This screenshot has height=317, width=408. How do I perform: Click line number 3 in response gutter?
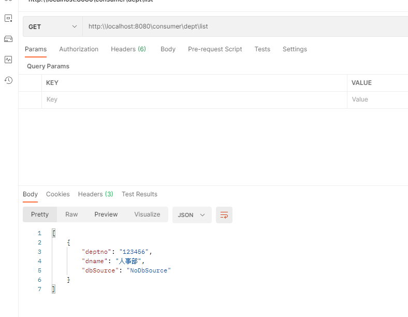39,252
